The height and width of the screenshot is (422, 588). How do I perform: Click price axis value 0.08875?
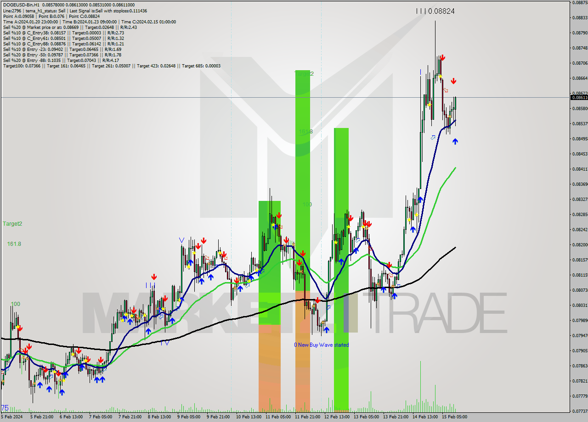[580, 3]
